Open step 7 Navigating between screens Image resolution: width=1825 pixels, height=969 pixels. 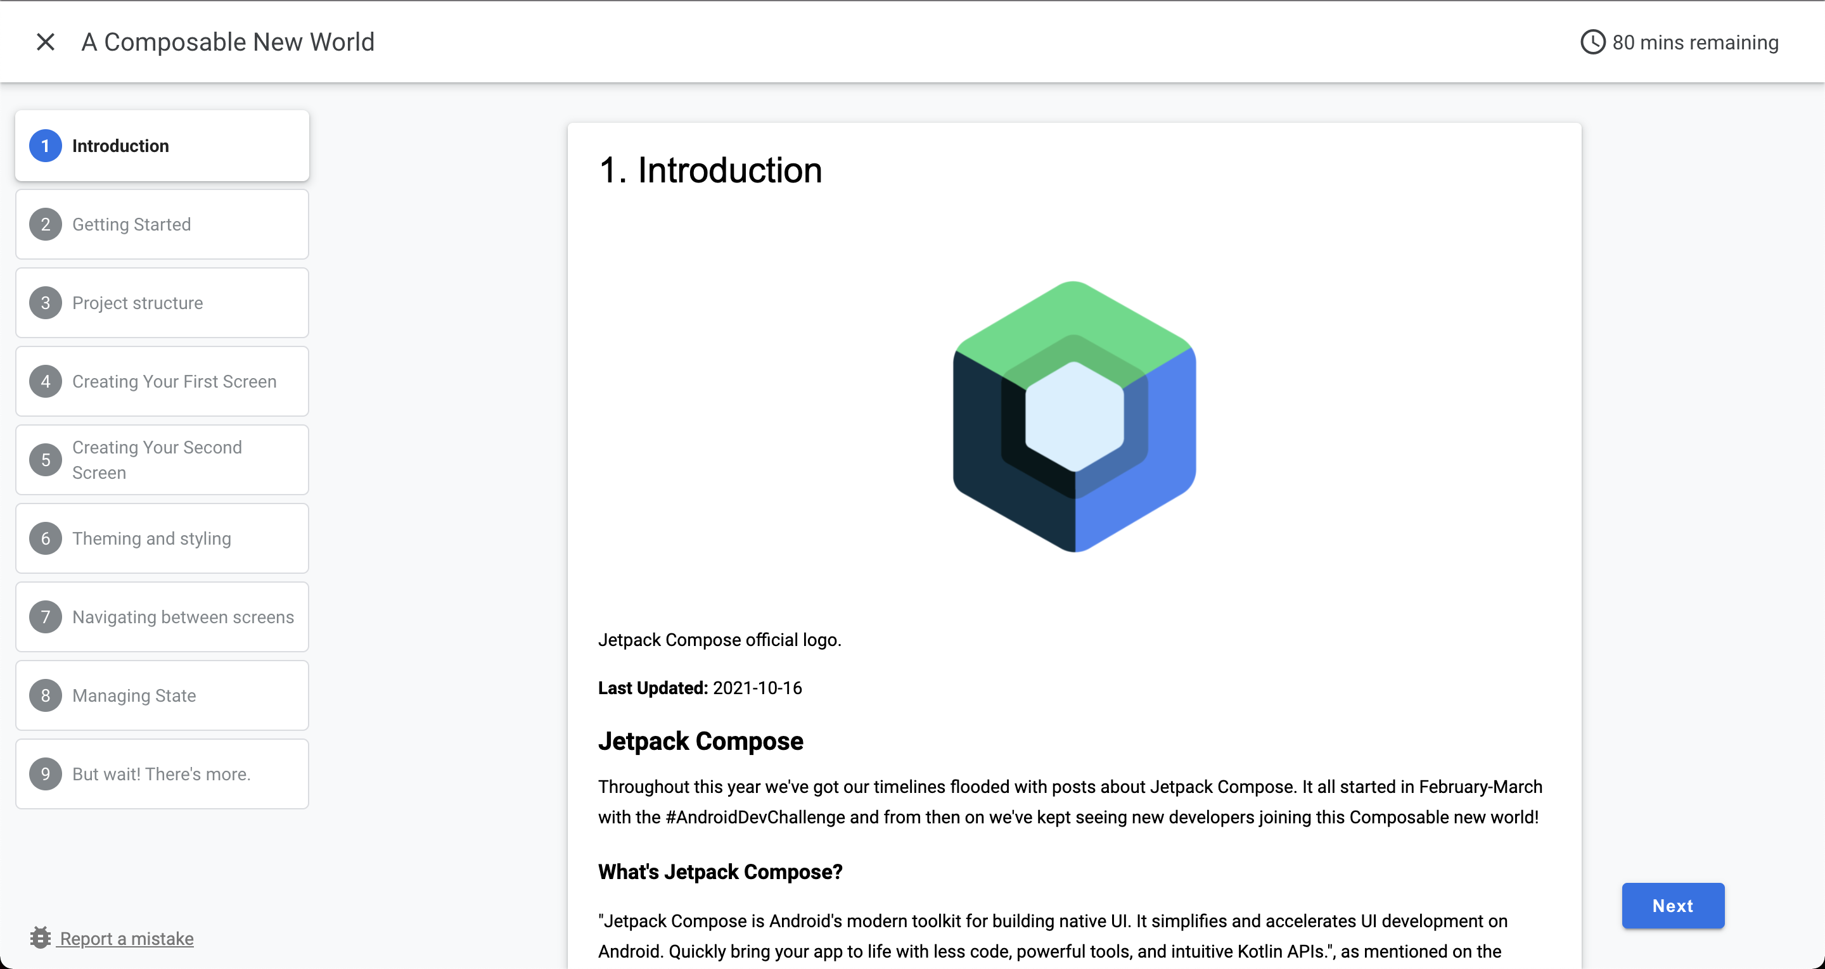pos(162,617)
